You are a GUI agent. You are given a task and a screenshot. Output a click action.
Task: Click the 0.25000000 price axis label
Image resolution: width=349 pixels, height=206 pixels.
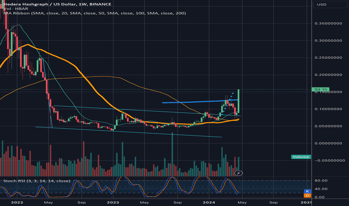tap(328, 58)
